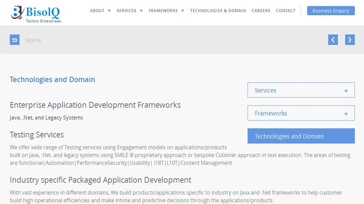Viewport: 364px width, 204px height.
Task: Open the CAREERS page
Action: tap(261, 10)
